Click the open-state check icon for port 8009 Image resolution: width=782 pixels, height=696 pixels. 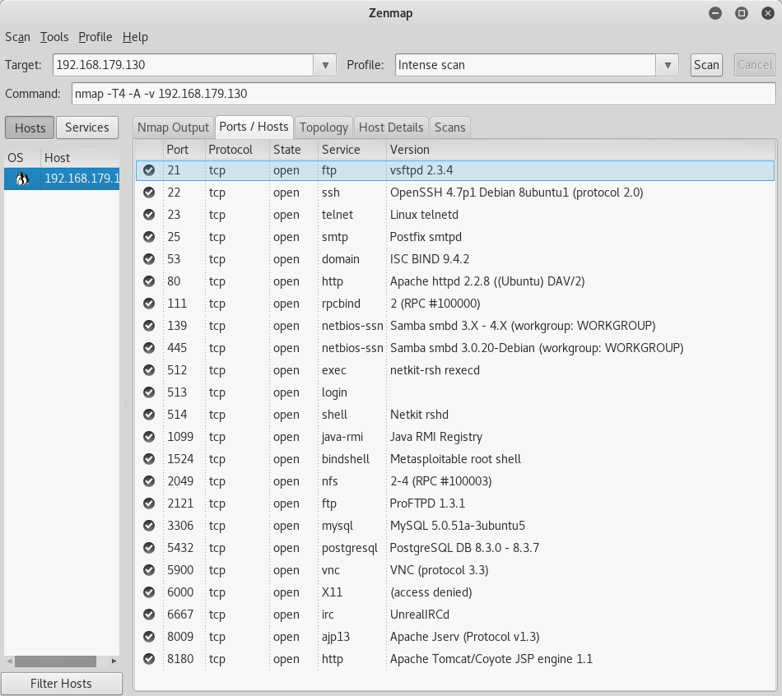click(x=149, y=637)
